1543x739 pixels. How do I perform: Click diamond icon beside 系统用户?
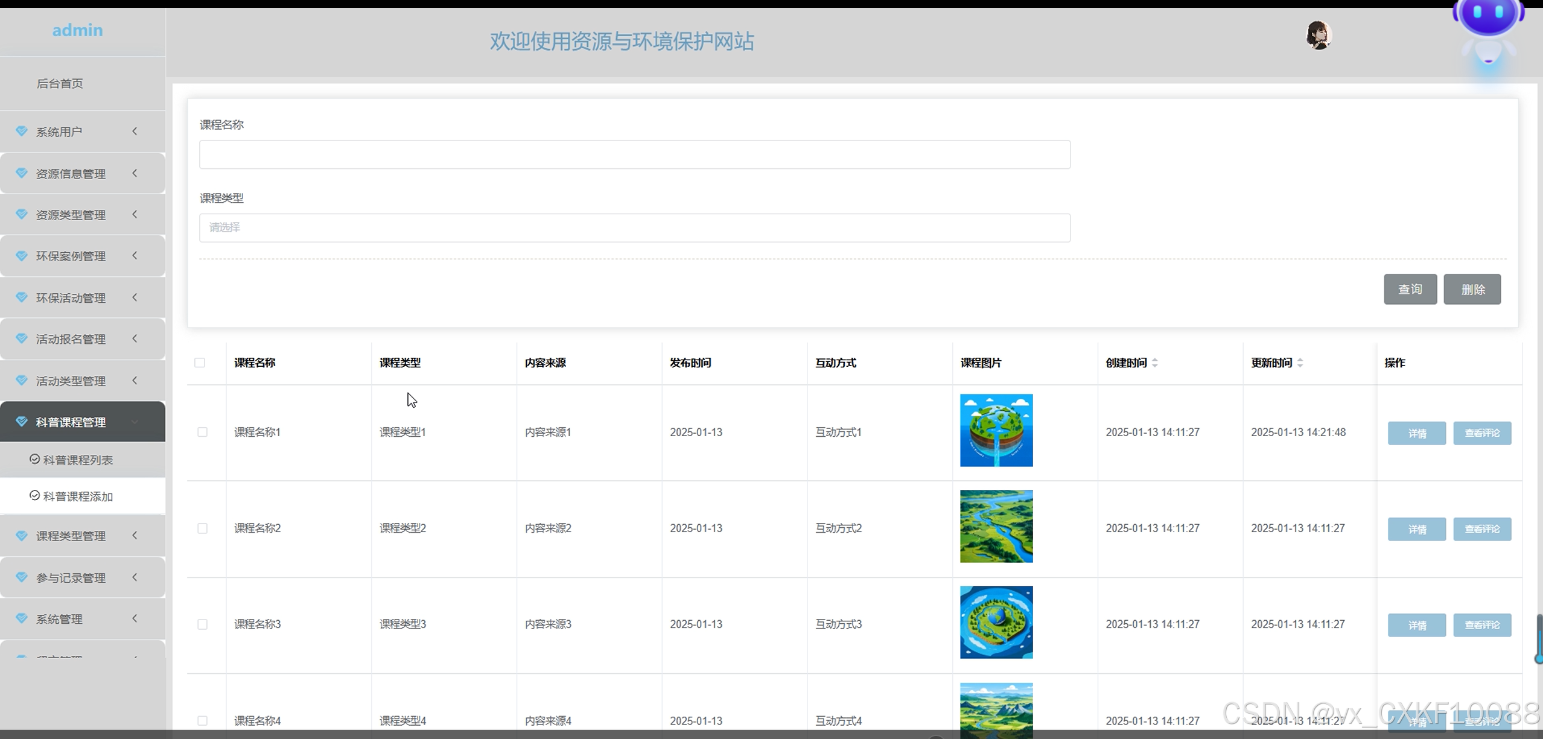click(22, 131)
